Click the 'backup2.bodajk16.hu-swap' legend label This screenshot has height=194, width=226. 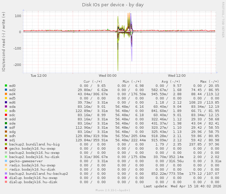34,153
